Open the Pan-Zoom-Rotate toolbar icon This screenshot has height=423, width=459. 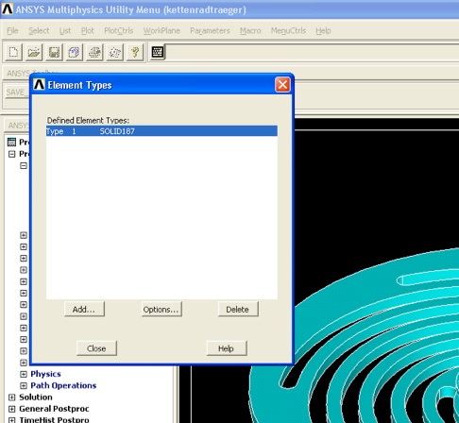tap(75, 52)
